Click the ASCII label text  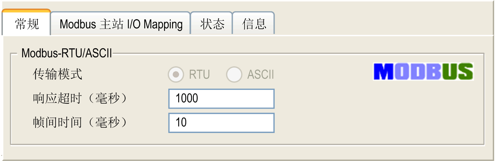point(261,74)
